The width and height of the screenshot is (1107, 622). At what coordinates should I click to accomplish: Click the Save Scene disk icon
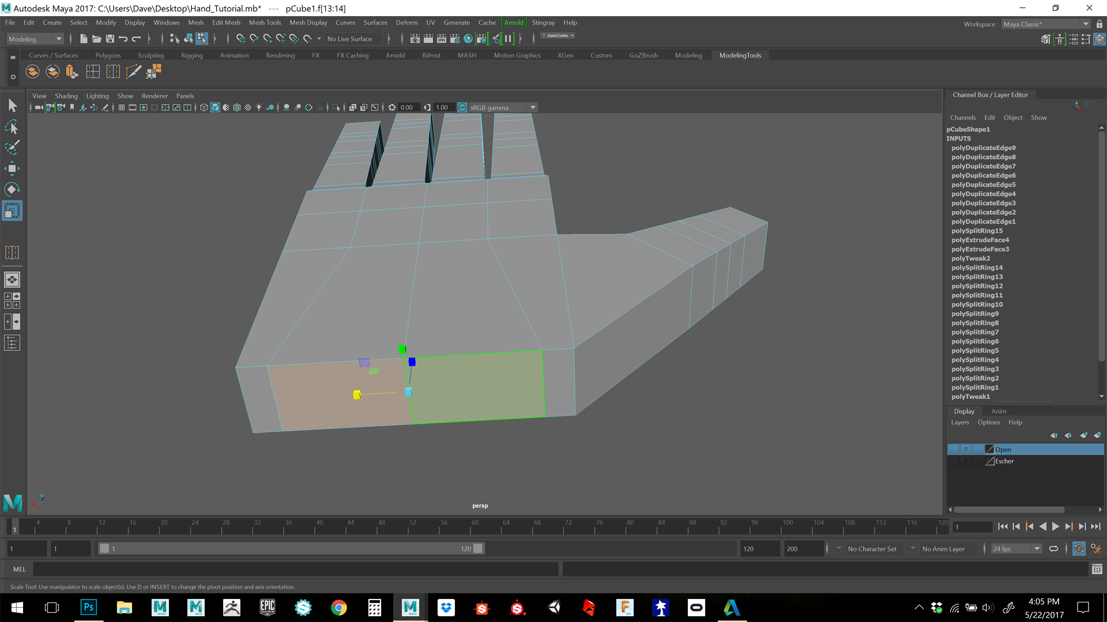110,39
